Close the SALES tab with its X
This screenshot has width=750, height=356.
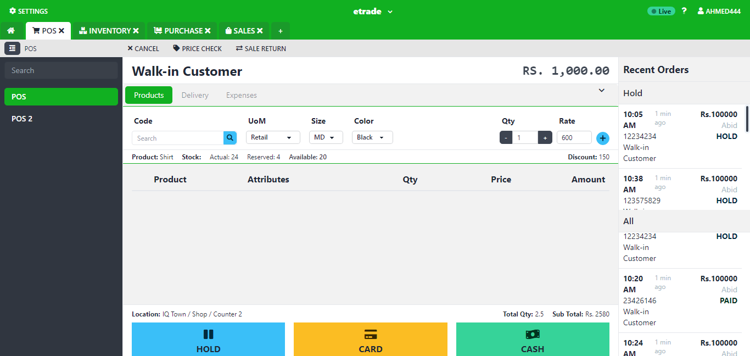coord(260,31)
